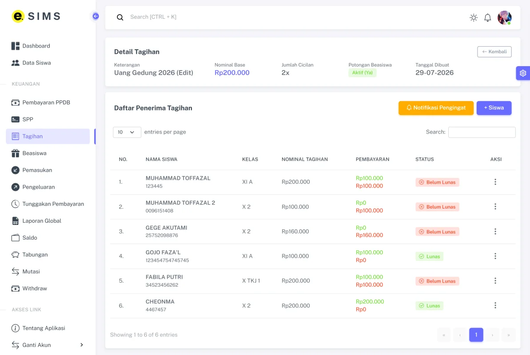The width and height of the screenshot is (530, 355).
Task: Open Laporan Global report
Action: click(48, 221)
